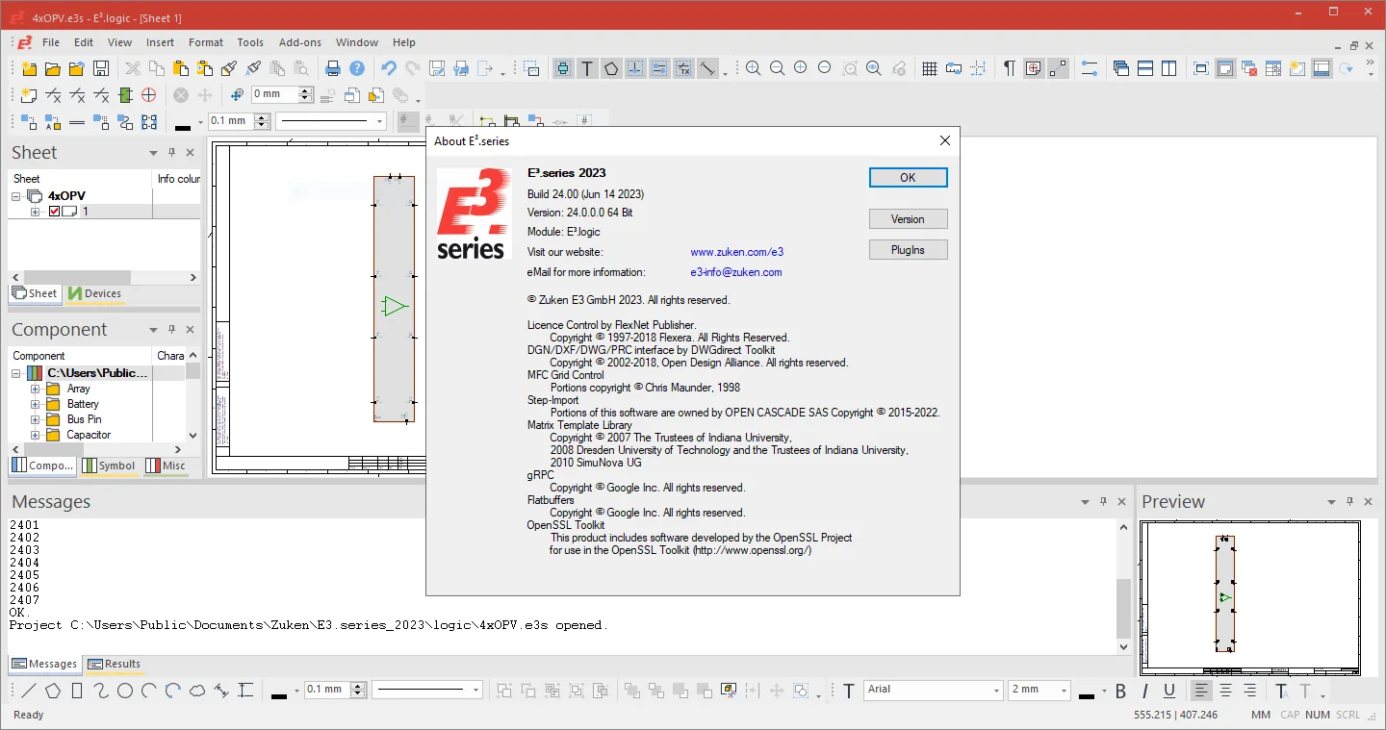Expand the Capacitor component folder
The height and width of the screenshot is (730, 1386).
(36, 435)
